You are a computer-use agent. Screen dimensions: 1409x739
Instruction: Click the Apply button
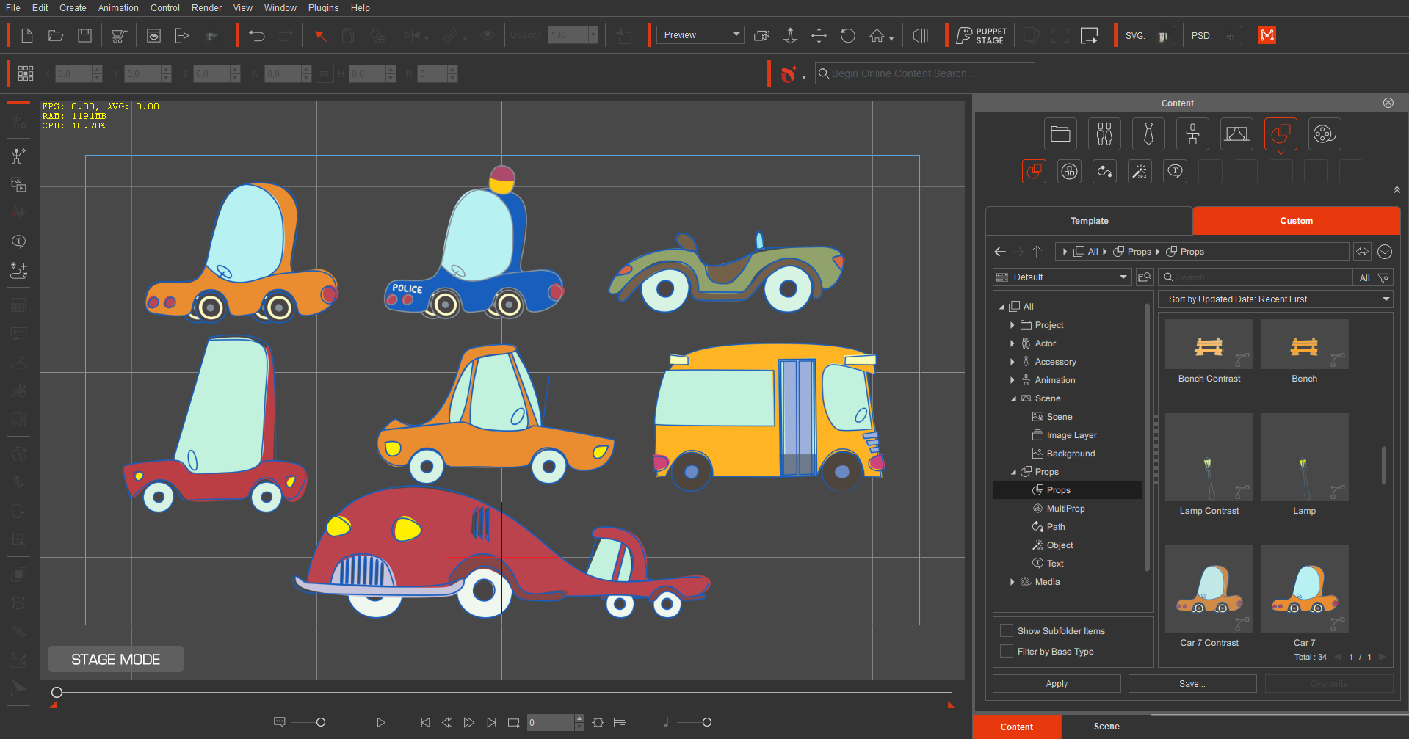pyautogui.click(x=1057, y=683)
